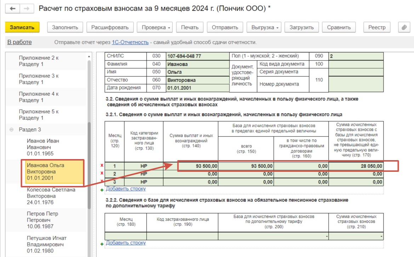Go forward with the right arrow button
The width and height of the screenshot is (414, 257).
pyautogui.click(x=27, y=9)
